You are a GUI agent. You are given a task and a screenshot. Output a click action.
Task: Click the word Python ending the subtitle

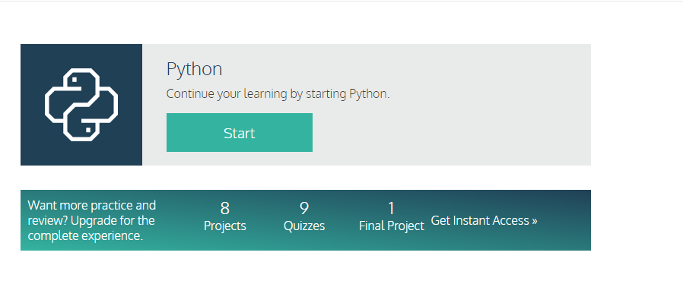point(370,94)
